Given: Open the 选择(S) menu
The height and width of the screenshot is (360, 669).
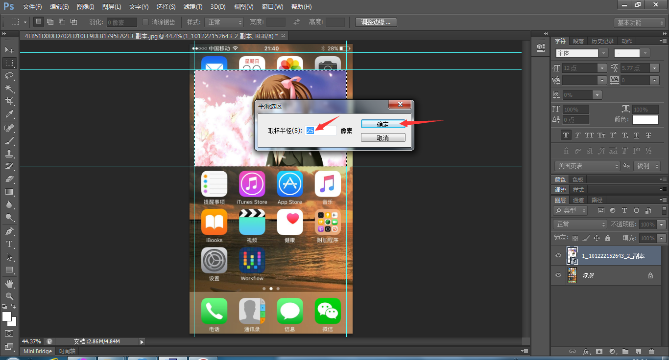Looking at the screenshot, I should pyautogui.click(x=166, y=7).
